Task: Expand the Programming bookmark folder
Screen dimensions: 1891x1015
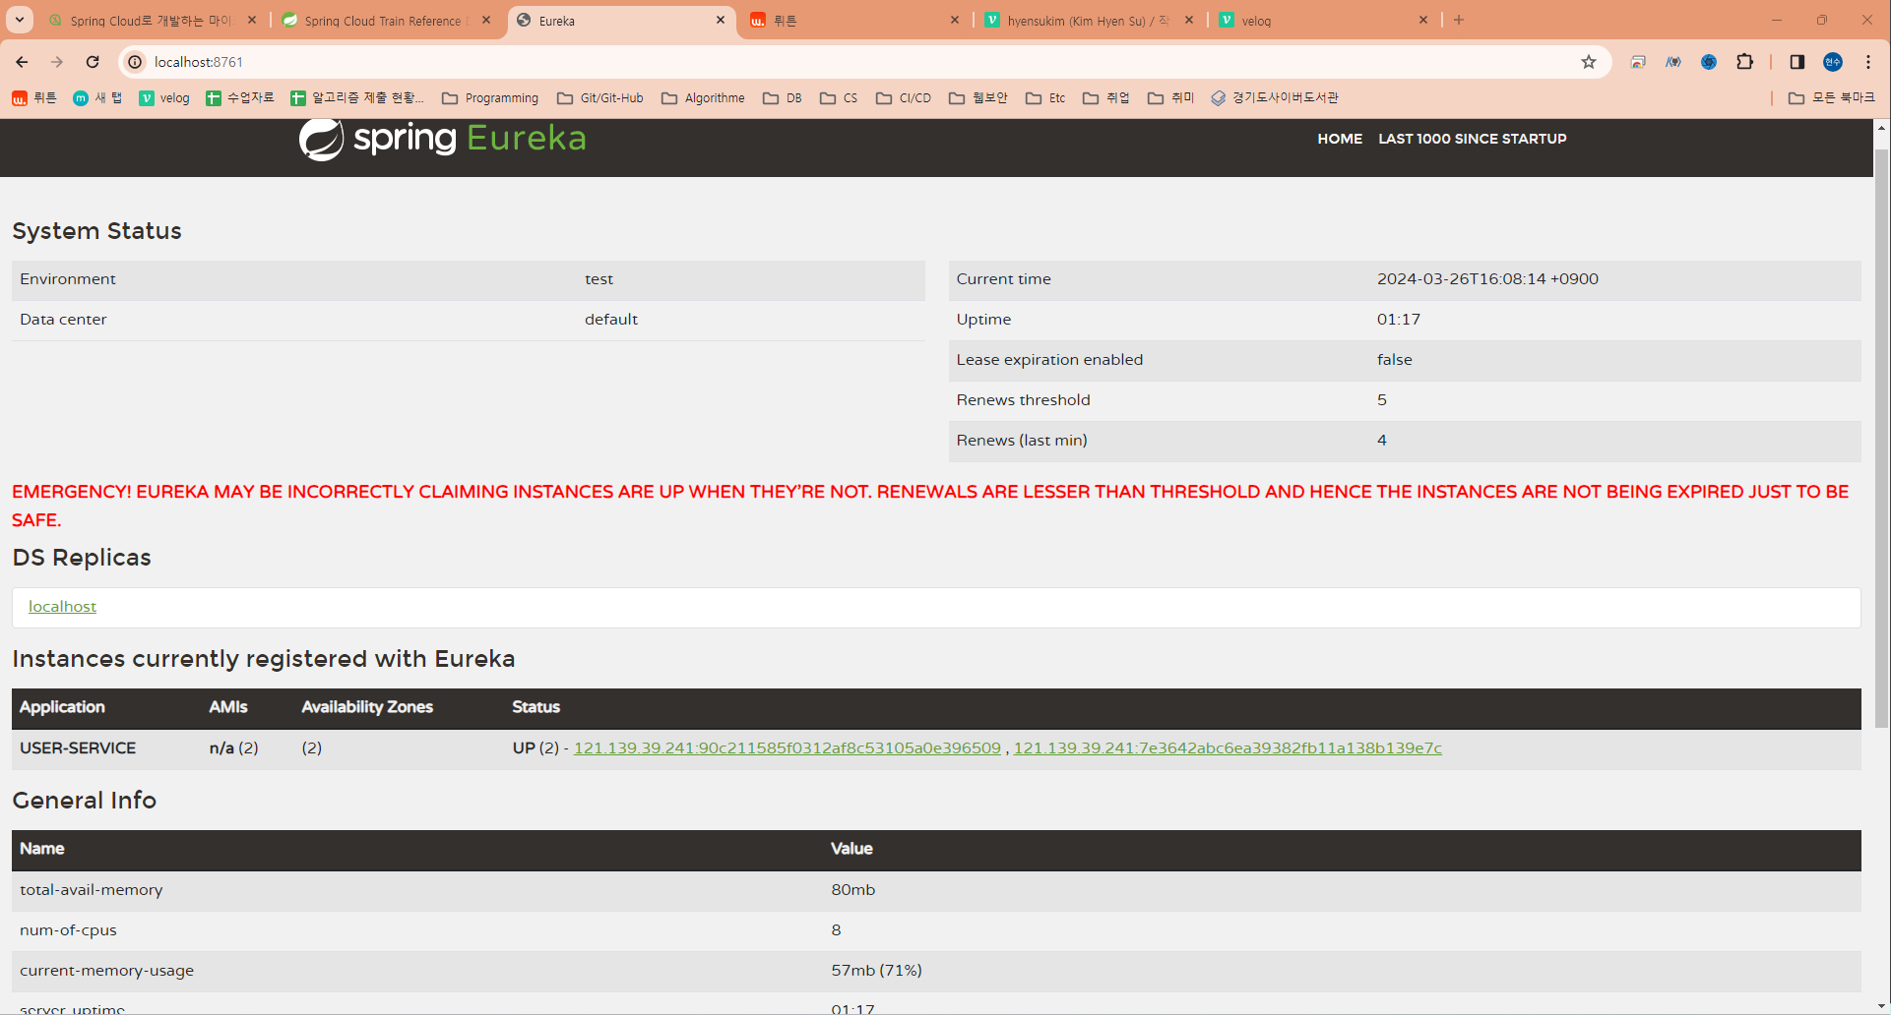Action: tap(490, 97)
